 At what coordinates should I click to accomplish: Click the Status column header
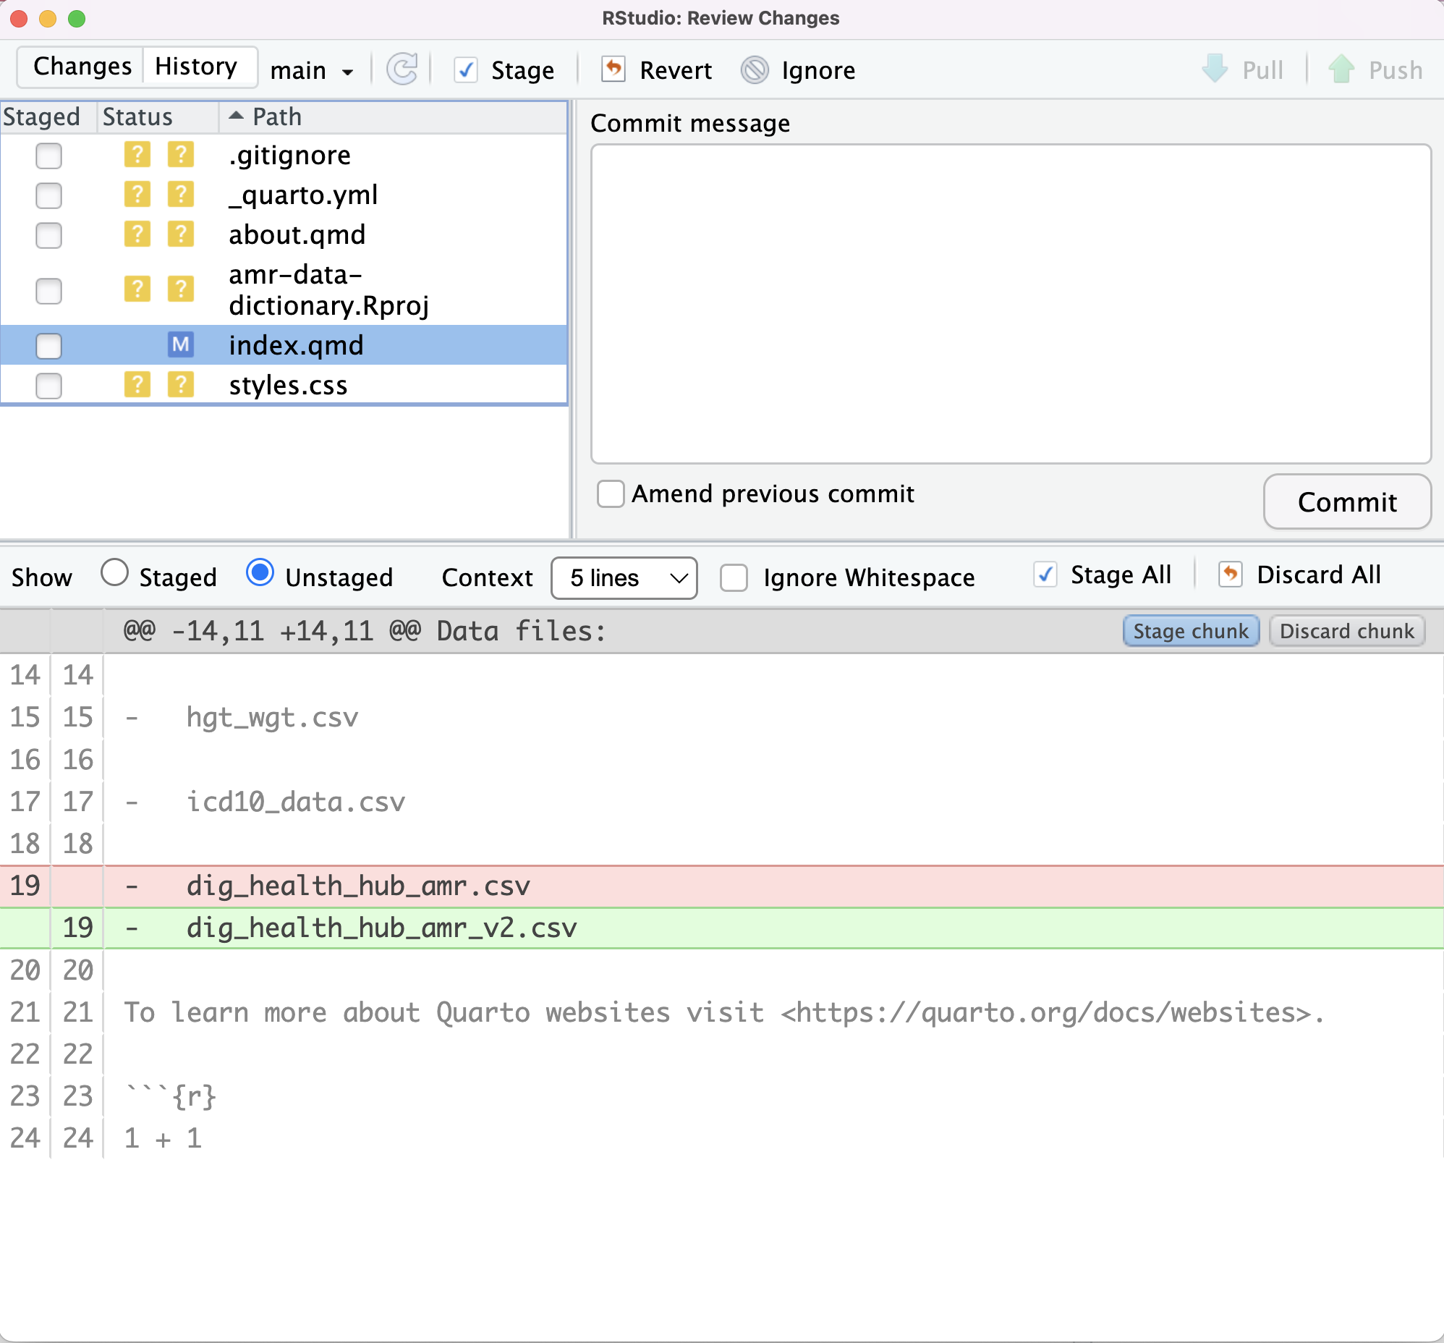pos(158,116)
